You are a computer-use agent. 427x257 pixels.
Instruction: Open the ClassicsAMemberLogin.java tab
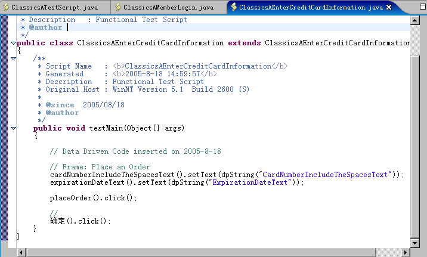[168, 7]
